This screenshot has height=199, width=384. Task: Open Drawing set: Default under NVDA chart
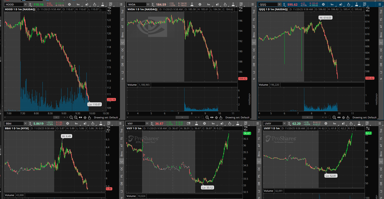pyautogui.click(x=237, y=118)
